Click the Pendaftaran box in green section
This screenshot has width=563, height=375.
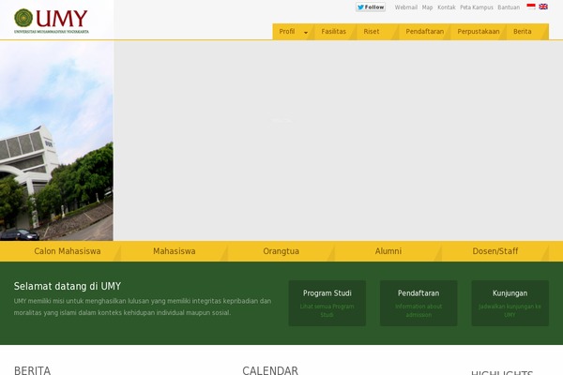pos(418,303)
